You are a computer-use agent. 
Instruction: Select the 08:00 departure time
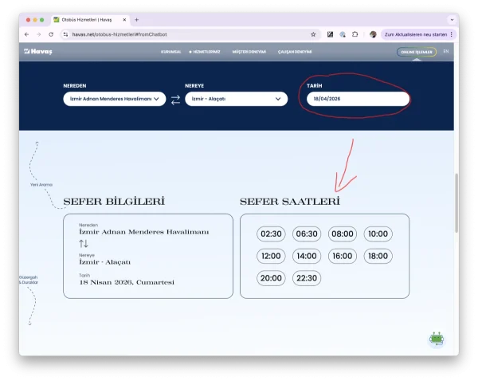point(343,234)
